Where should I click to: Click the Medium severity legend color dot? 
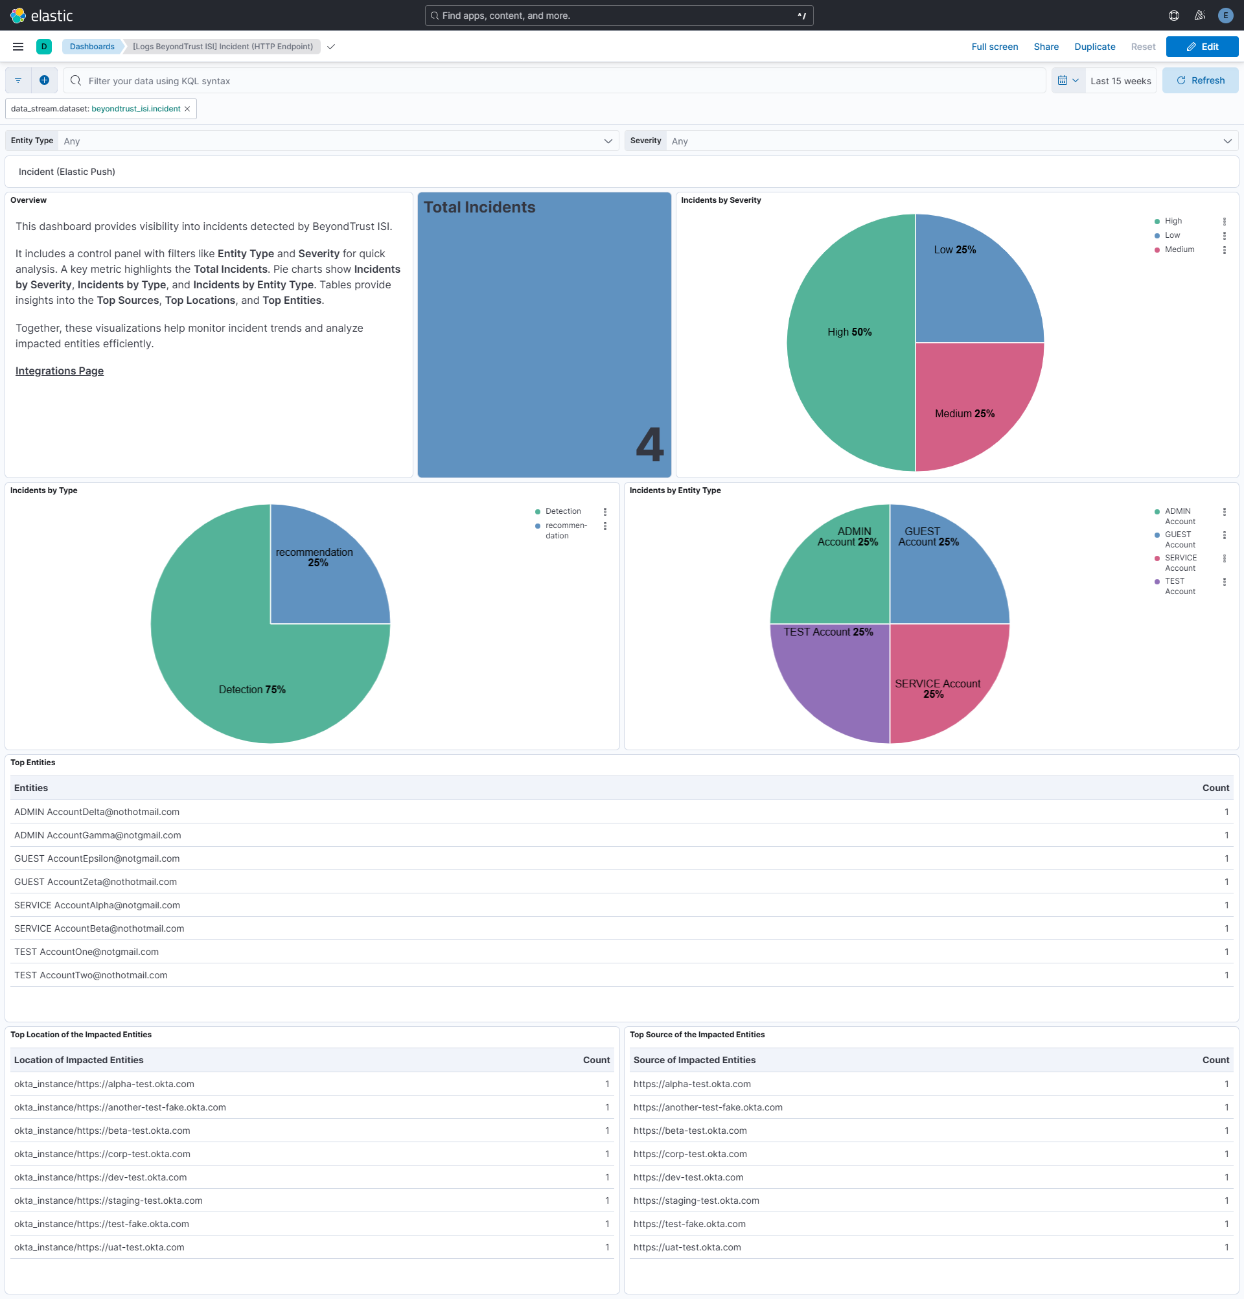[x=1157, y=250]
